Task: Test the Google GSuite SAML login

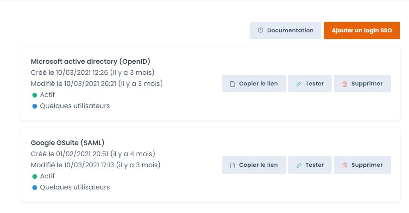Action: pos(309,165)
